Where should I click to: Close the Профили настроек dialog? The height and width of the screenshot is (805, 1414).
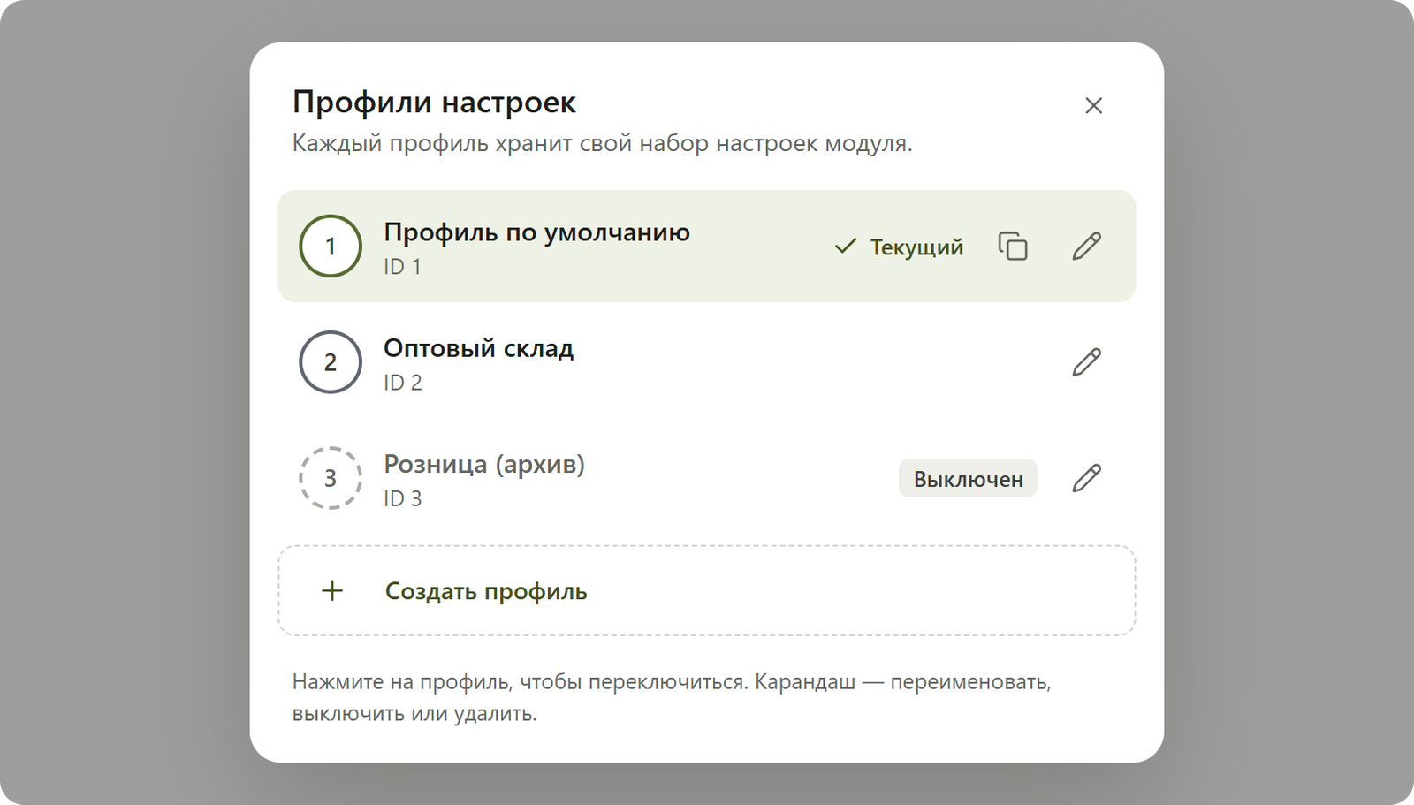click(x=1093, y=105)
